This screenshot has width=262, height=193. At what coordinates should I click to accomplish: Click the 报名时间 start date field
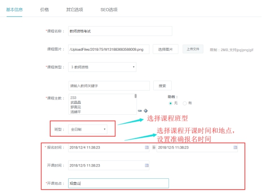[109, 147]
